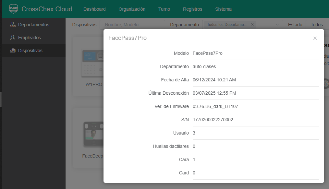Open the Dashboard menu
This screenshot has height=189, width=329.
(94, 9)
